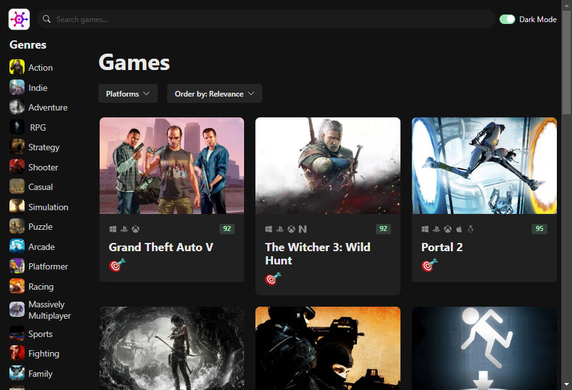Click the Portal 2 title
Viewport: 572px width, 390px height.
tap(441, 247)
